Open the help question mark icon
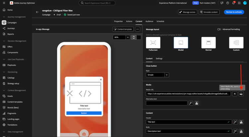This screenshot has height=137, width=249. [x=228, y=3]
